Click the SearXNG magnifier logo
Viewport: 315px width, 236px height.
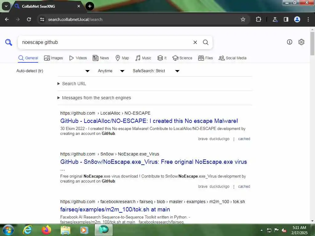9,42
